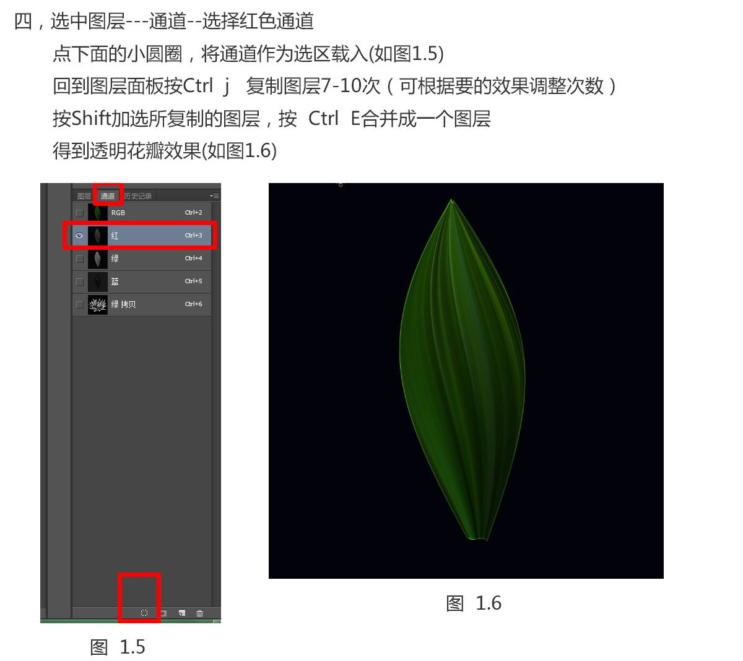Image resolution: width=743 pixels, height=661 pixels.
Task: Select the 绿 channel row
Action: point(142,258)
